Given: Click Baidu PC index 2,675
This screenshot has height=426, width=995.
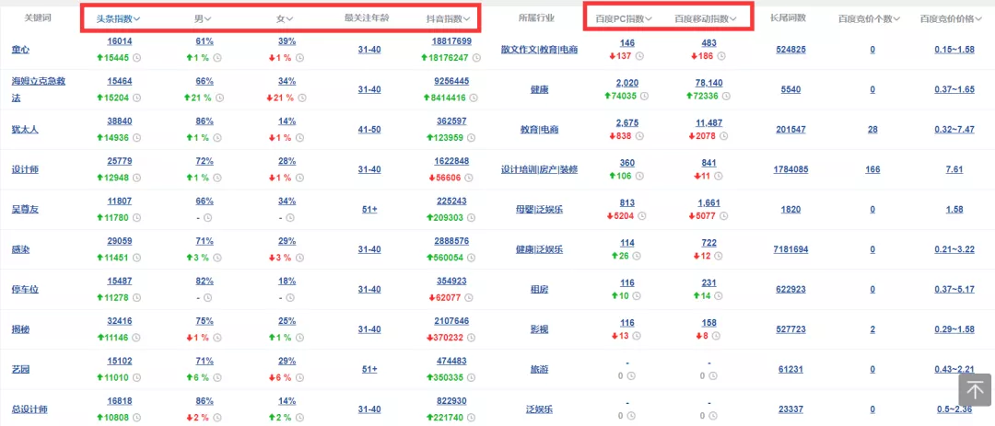Looking at the screenshot, I should pyautogui.click(x=627, y=122).
